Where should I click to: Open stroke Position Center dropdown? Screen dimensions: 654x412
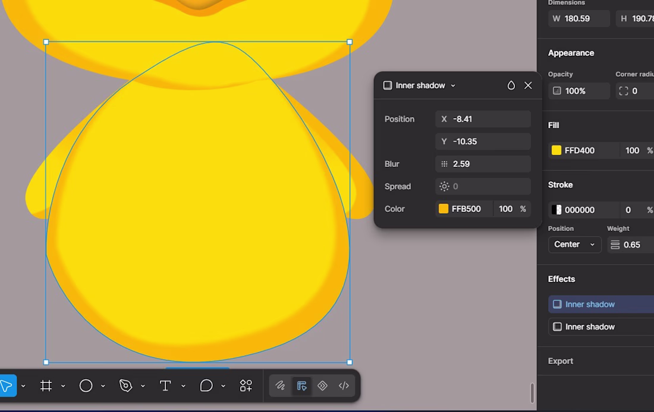pyautogui.click(x=574, y=245)
